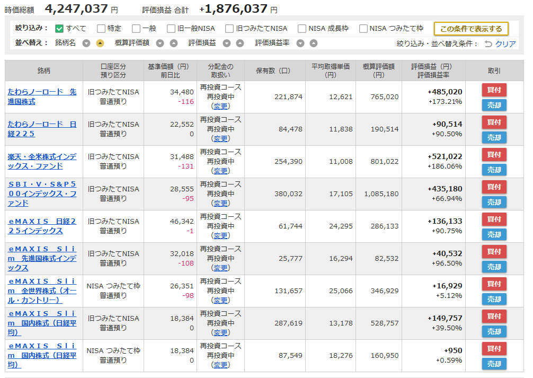The width and height of the screenshot is (533, 378).
Task: Click 売却 for たわらノーロード 日経225
Action: pos(494,137)
